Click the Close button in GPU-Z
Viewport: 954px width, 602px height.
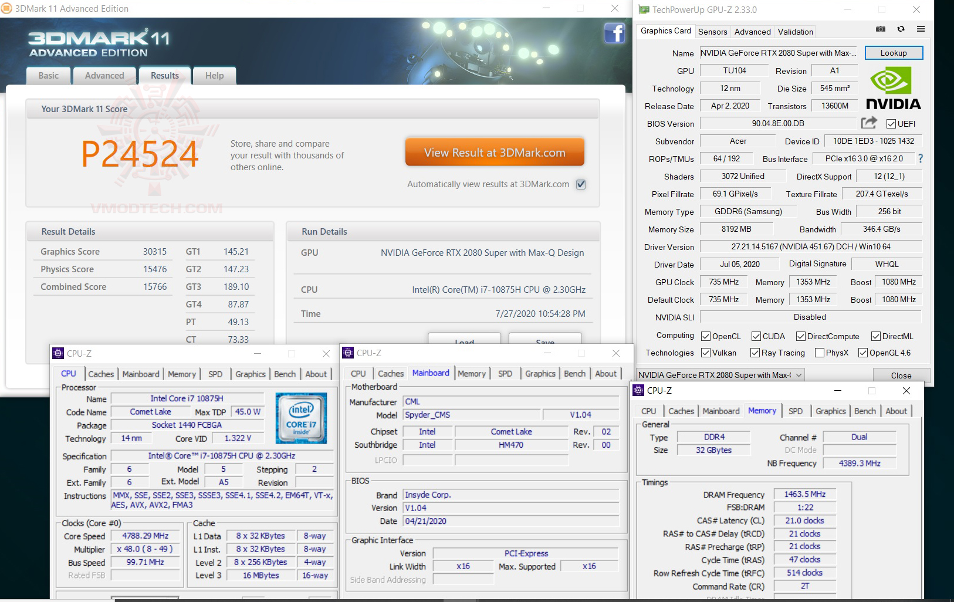pos(901,376)
